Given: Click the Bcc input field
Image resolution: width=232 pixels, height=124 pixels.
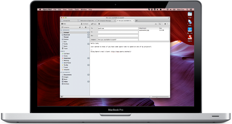Looking at the screenshot, I should coord(118,36).
